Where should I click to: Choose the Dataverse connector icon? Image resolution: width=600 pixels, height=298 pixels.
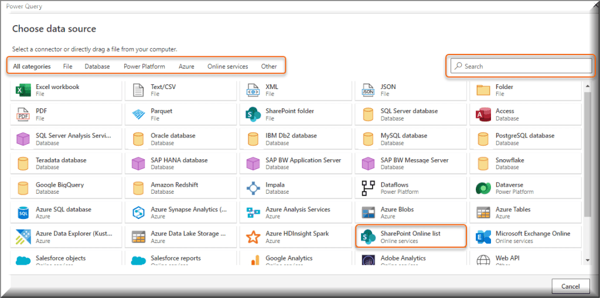483,188
